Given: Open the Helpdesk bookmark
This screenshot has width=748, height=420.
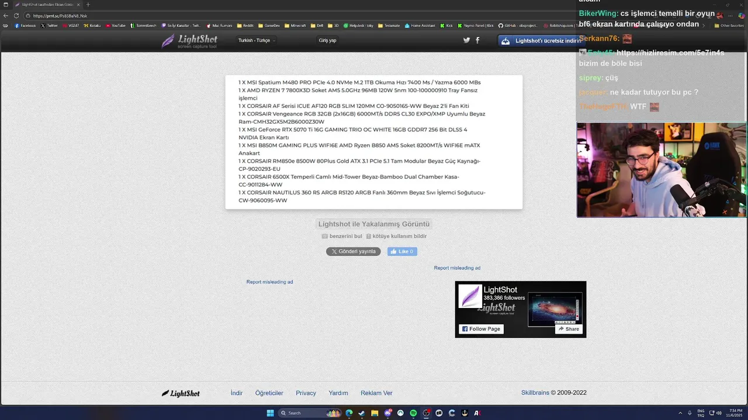Looking at the screenshot, I should click(x=358, y=26).
